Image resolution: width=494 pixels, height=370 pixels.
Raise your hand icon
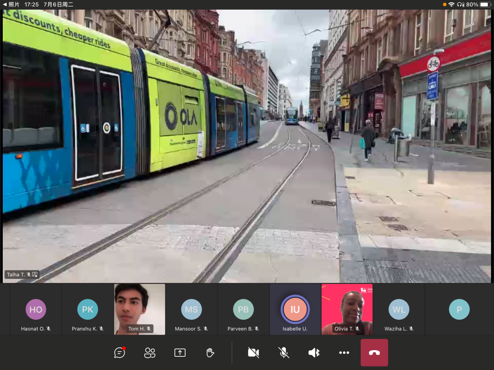[210, 353]
